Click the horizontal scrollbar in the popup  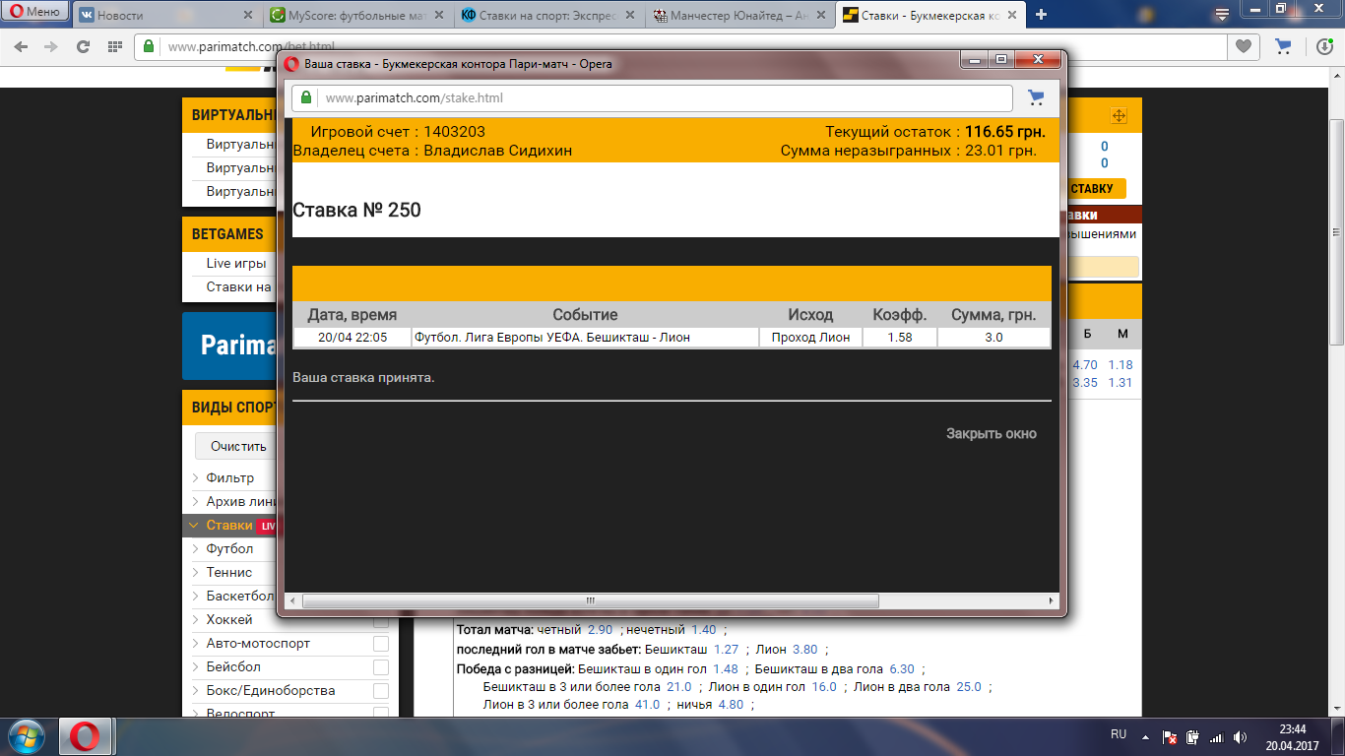(x=591, y=600)
